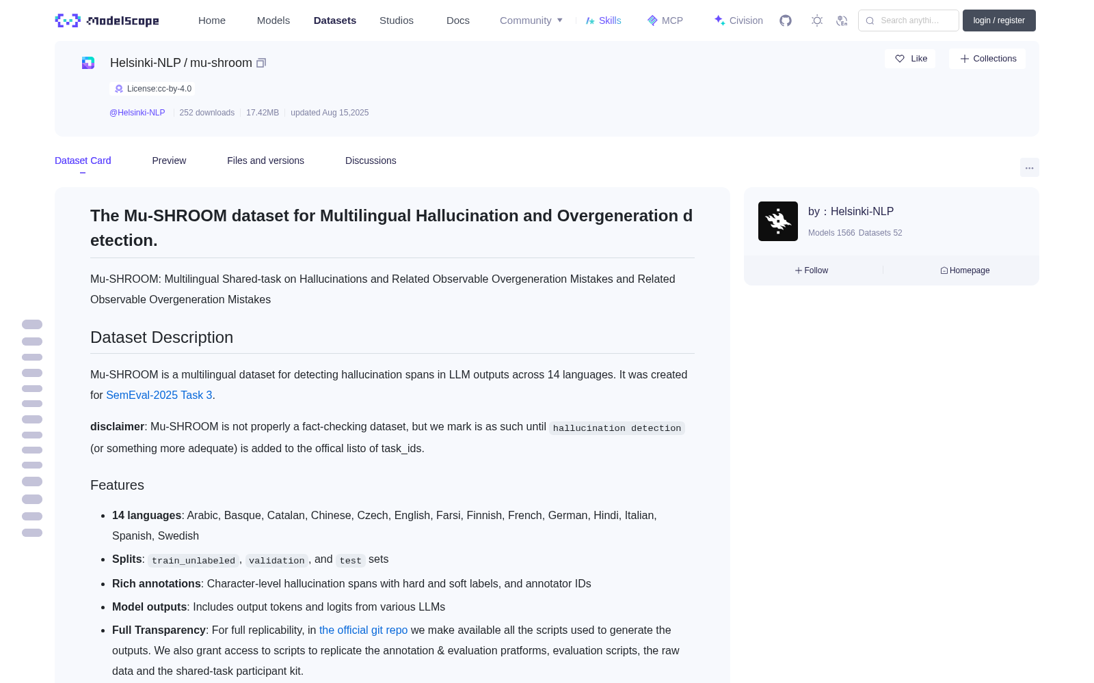Visit the Helsinki-NLP Homepage
Image resolution: width=1094 pixels, height=683 pixels.
click(965, 270)
